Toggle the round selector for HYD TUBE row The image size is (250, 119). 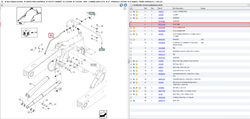131,25
